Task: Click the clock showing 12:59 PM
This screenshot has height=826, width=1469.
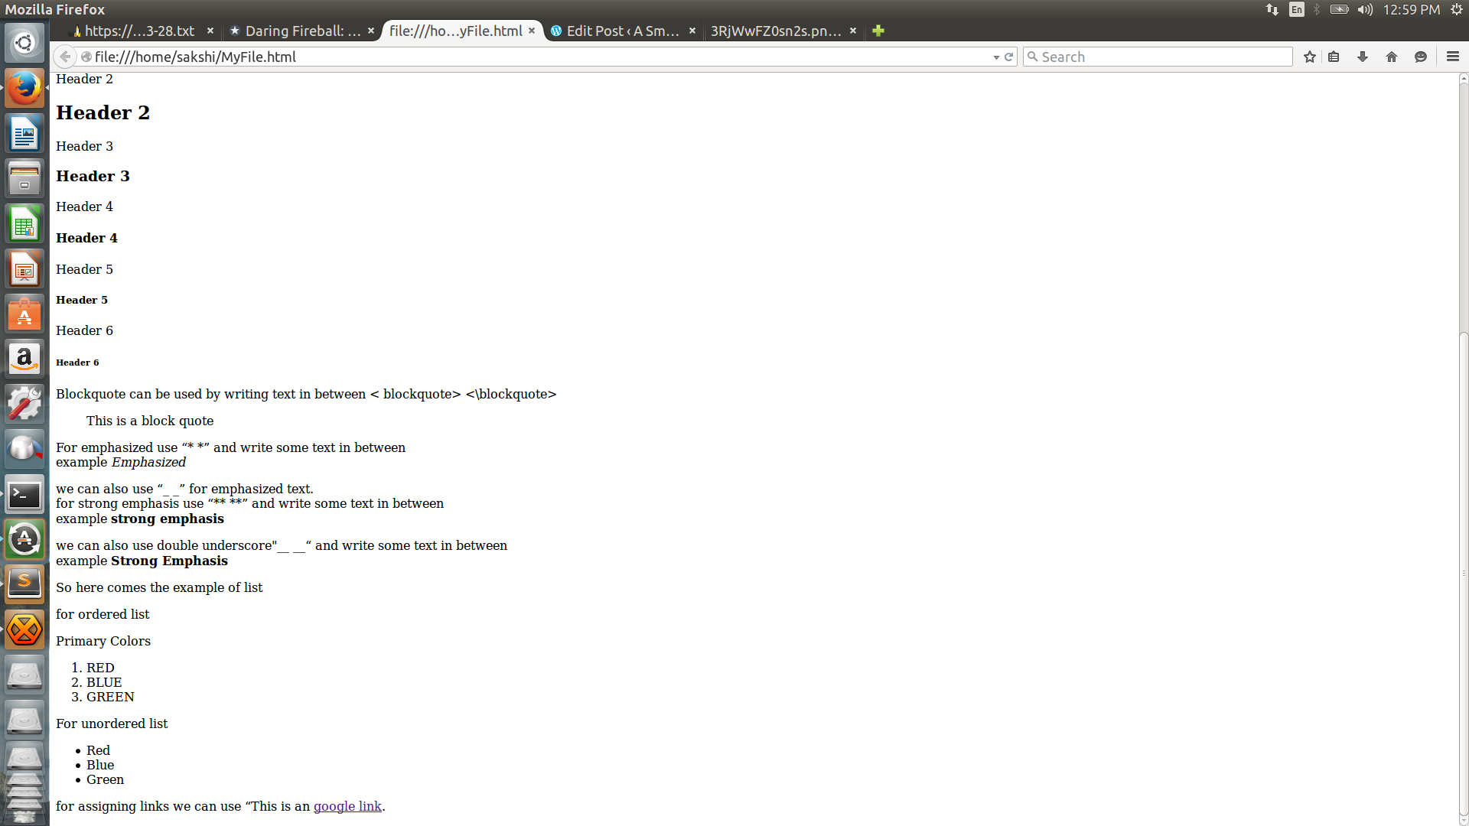Action: tap(1412, 9)
